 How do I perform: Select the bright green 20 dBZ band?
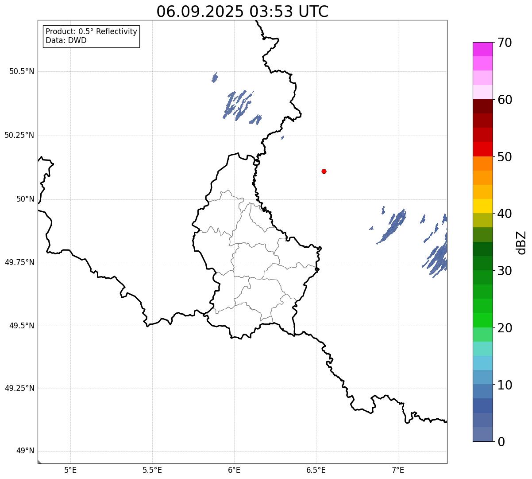(482, 320)
